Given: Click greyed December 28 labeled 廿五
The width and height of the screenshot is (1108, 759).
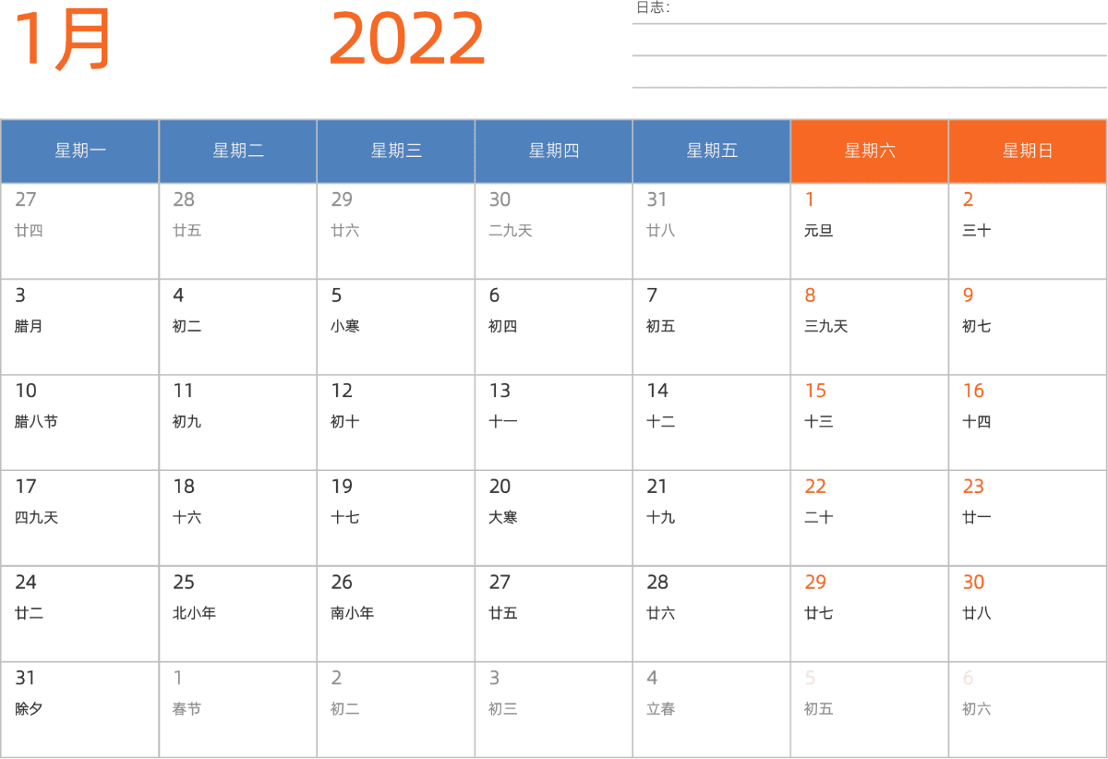Looking at the screenshot, I should pos(238,231).
